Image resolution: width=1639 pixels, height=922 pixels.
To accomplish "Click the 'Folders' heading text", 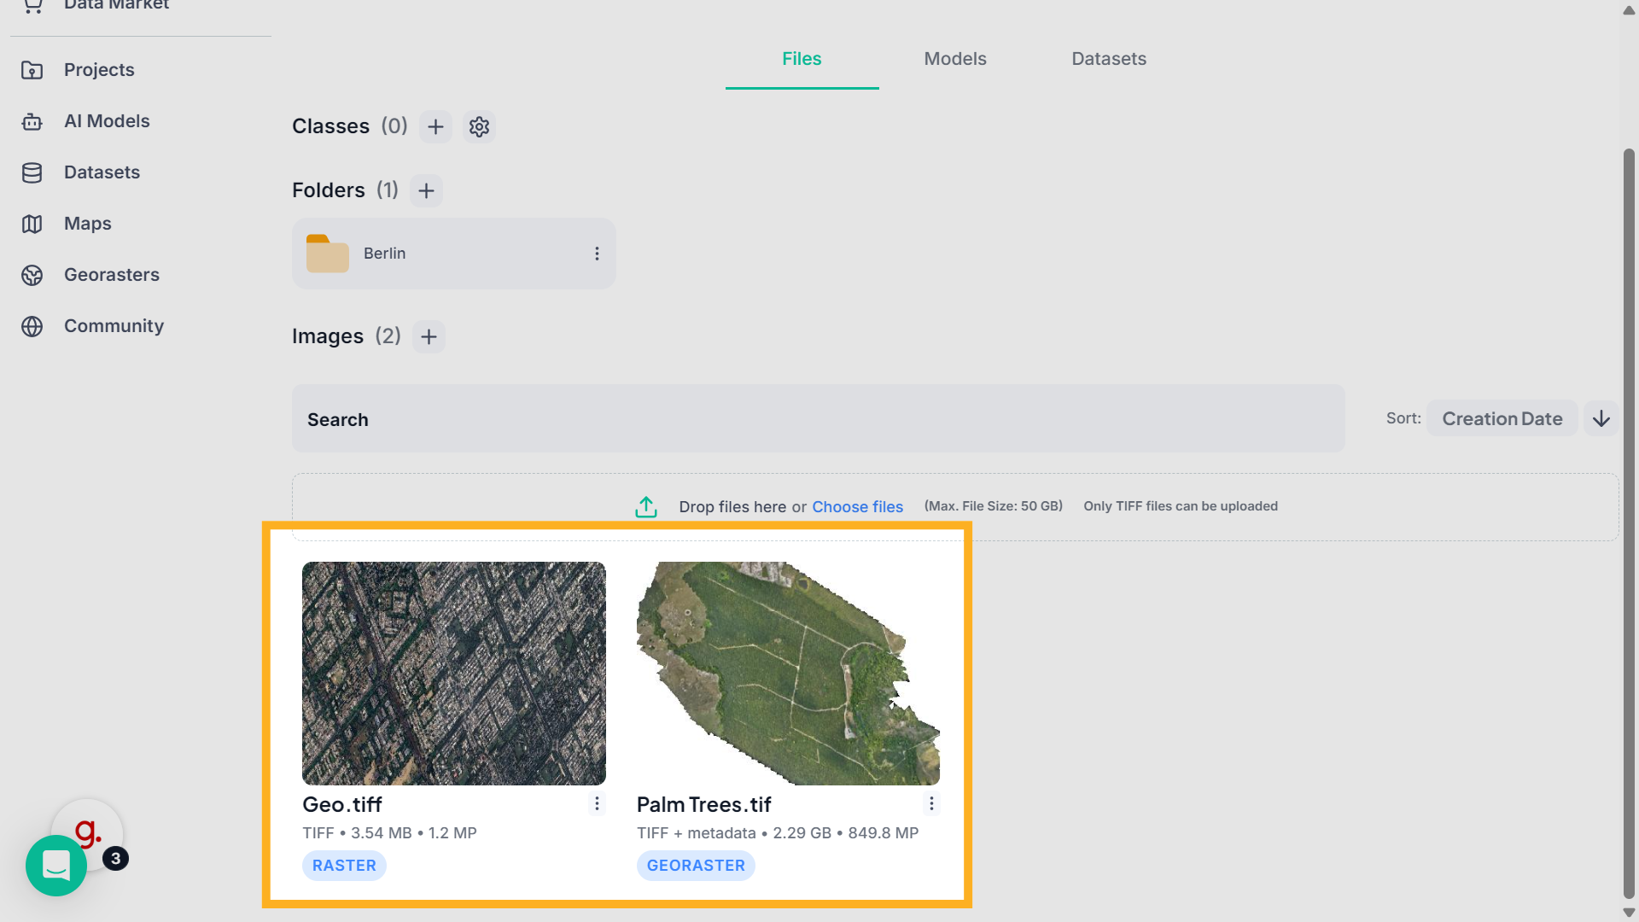I will coord(329,190).
